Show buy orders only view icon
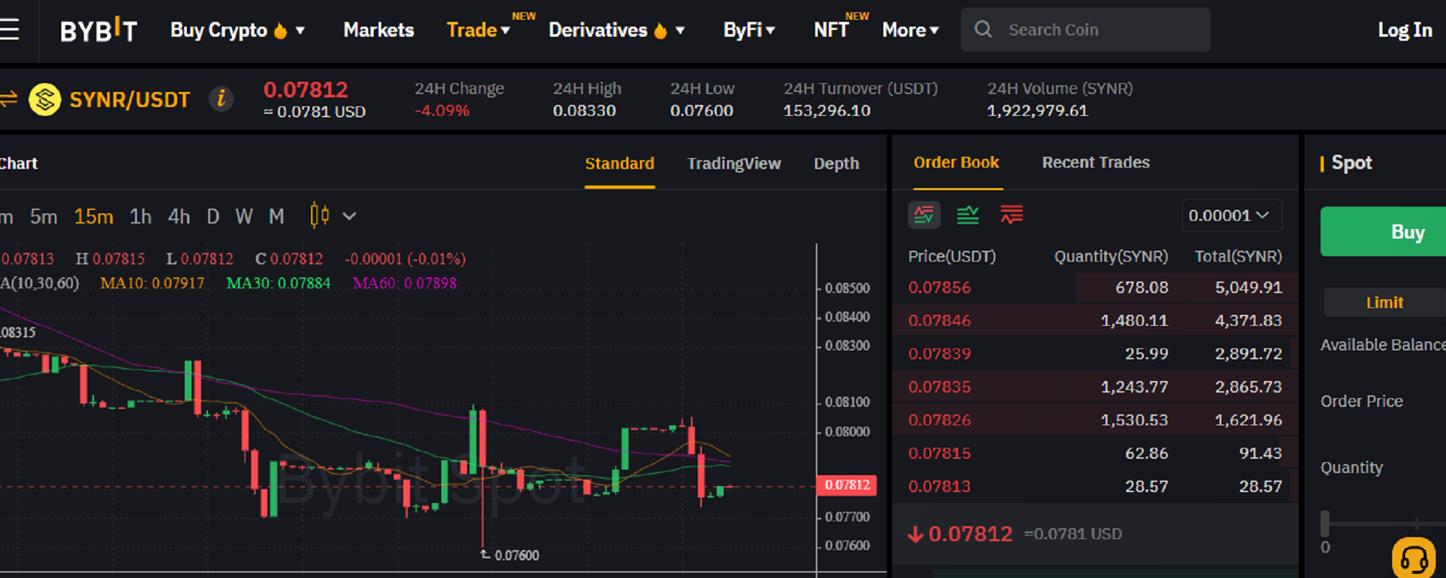This screenshot has height=578, width=1446. (968, 215)
